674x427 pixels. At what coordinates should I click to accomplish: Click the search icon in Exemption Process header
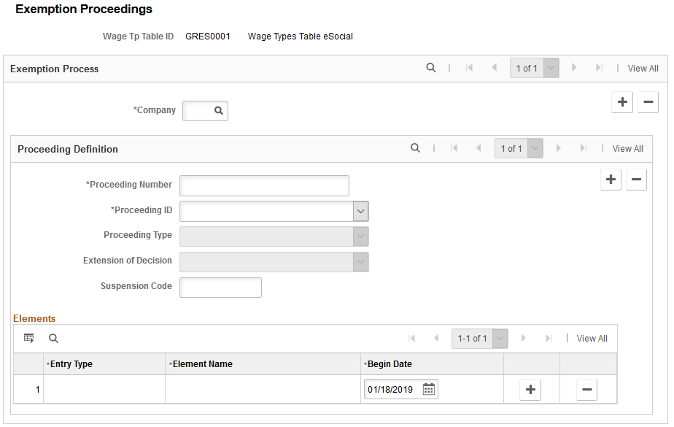click(430, 67)
